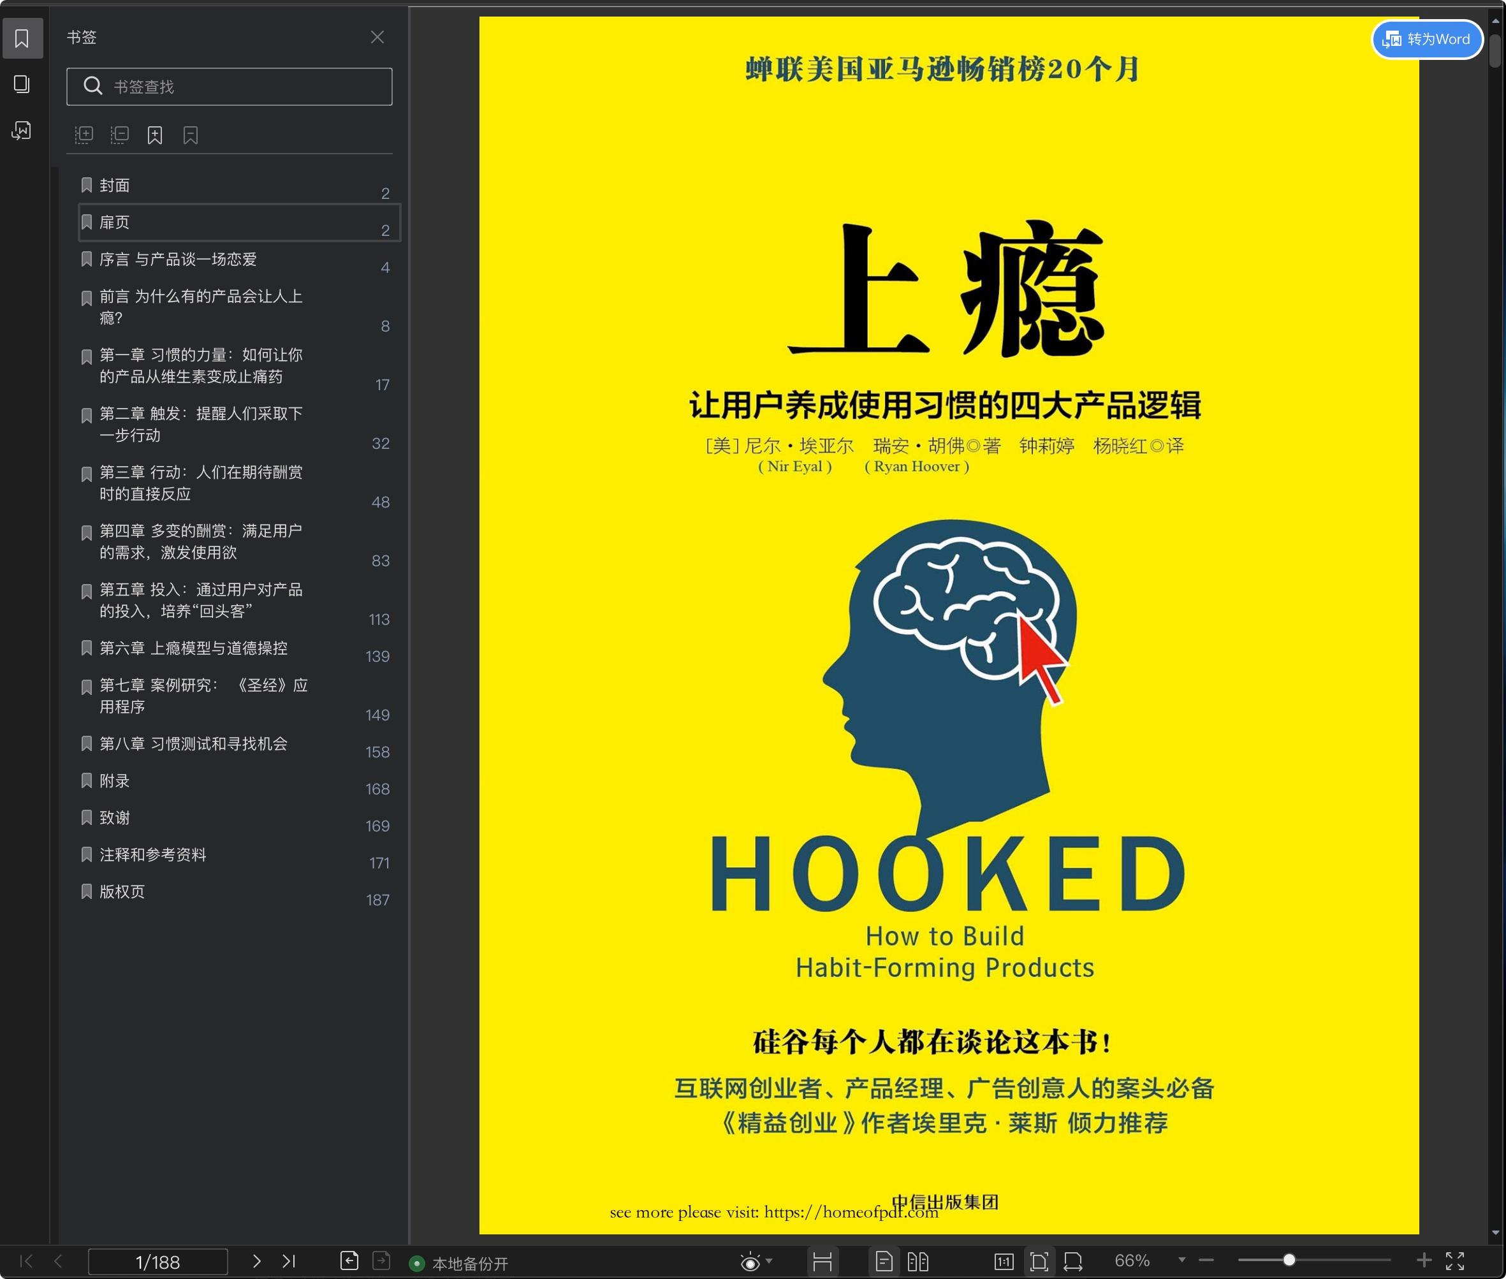Click the scrollbar up arrow
Screen dimensions: 1506x1279
1495,21
